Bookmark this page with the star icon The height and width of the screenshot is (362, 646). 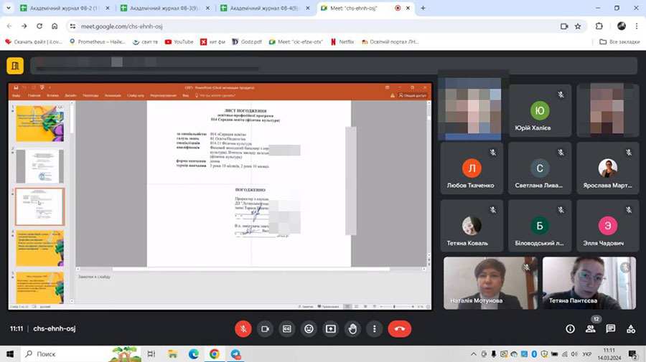[x=577, y=26]
